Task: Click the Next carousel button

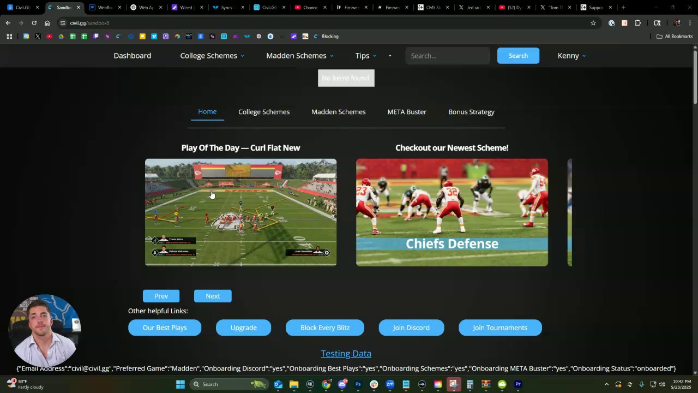Action: [x=213, y=296]
